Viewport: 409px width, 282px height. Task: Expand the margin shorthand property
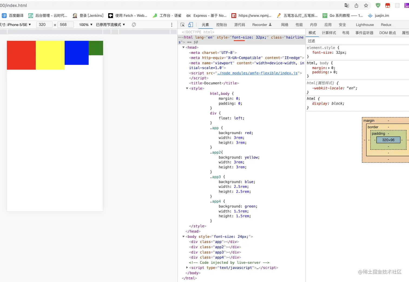coord(329,68)
